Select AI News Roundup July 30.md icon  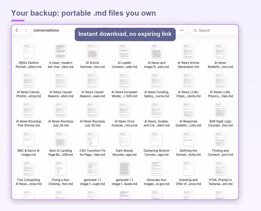coord(93,110)
